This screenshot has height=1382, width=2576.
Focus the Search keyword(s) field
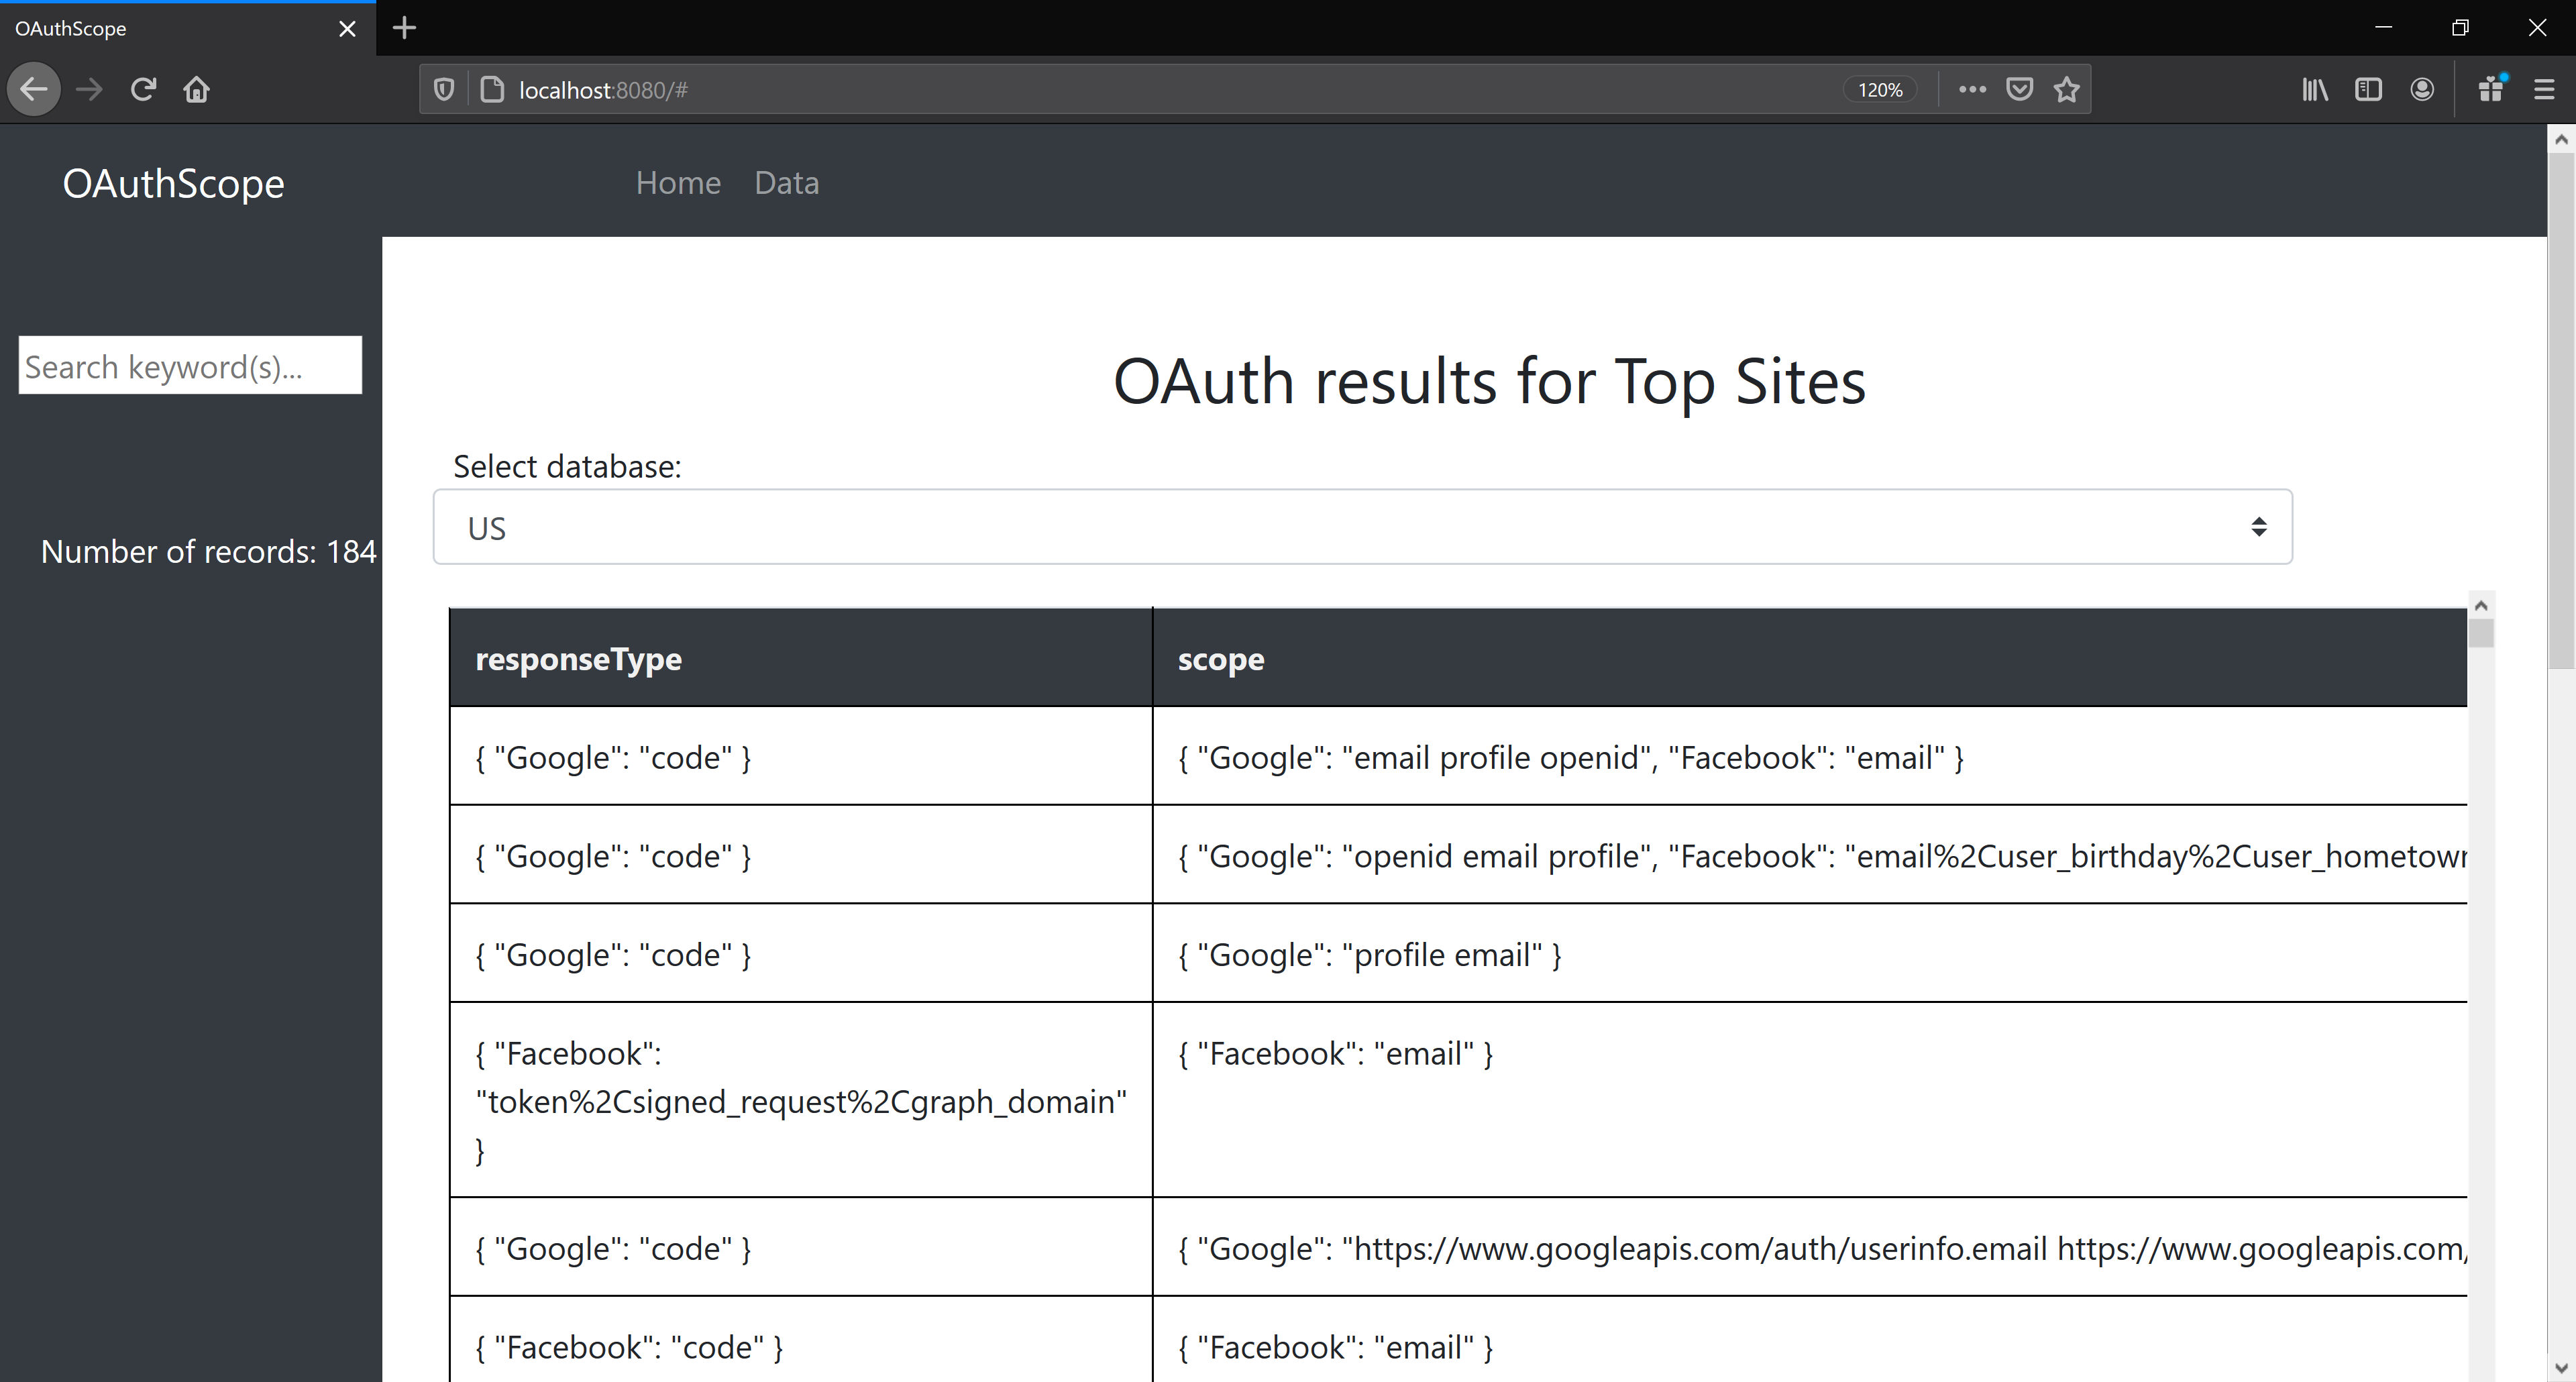[190, 366]
